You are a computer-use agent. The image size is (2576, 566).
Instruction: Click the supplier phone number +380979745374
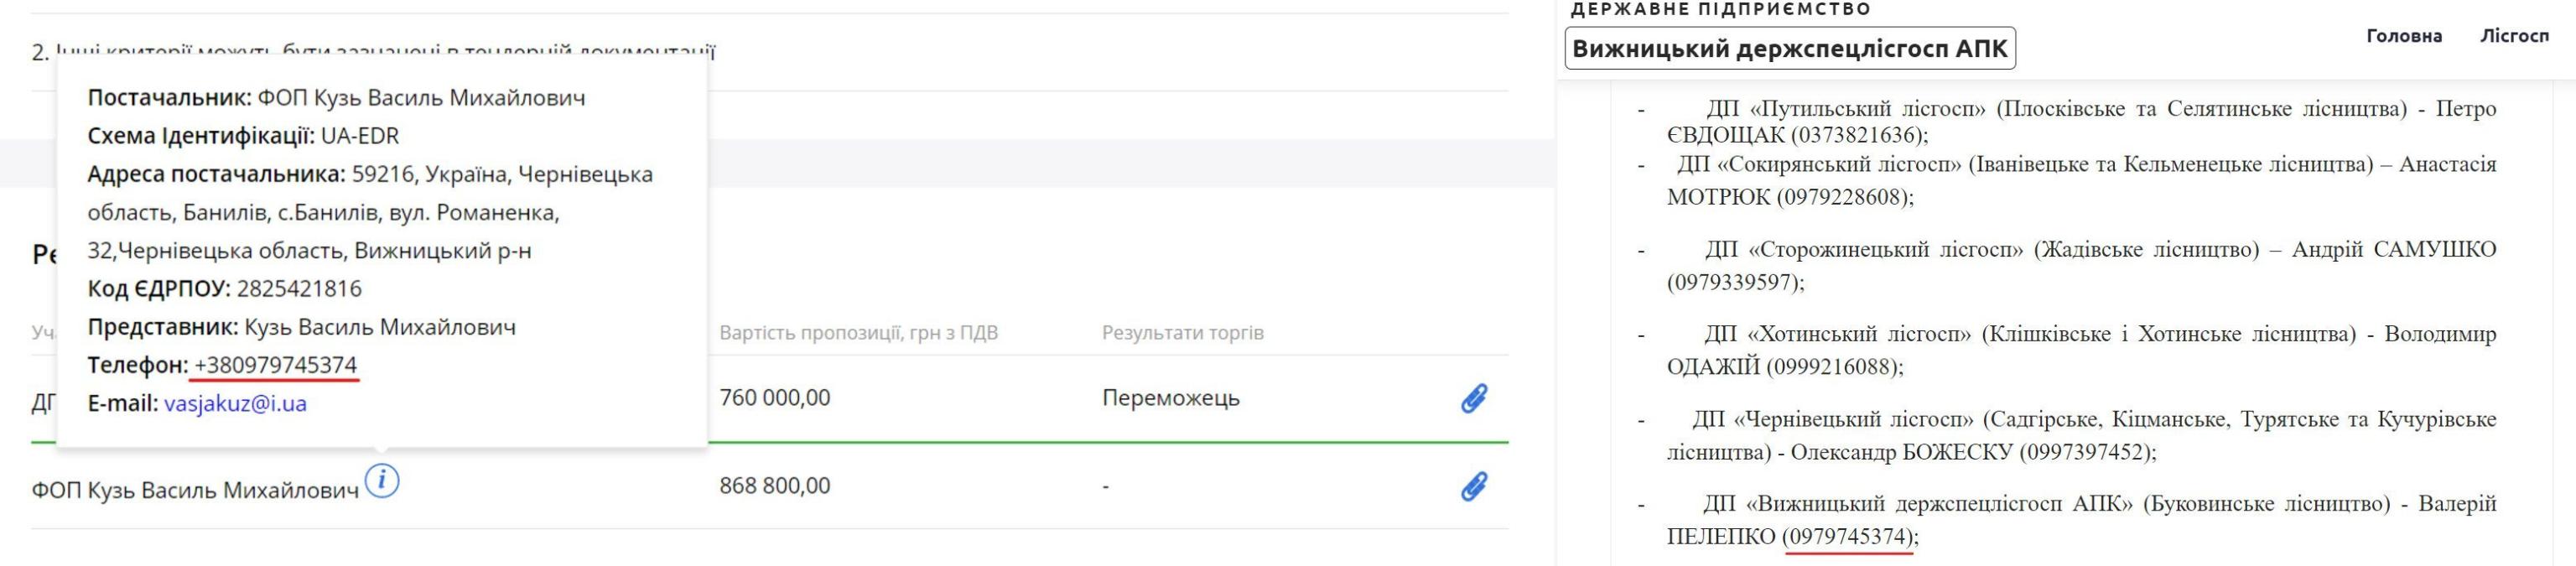(275, 365)
